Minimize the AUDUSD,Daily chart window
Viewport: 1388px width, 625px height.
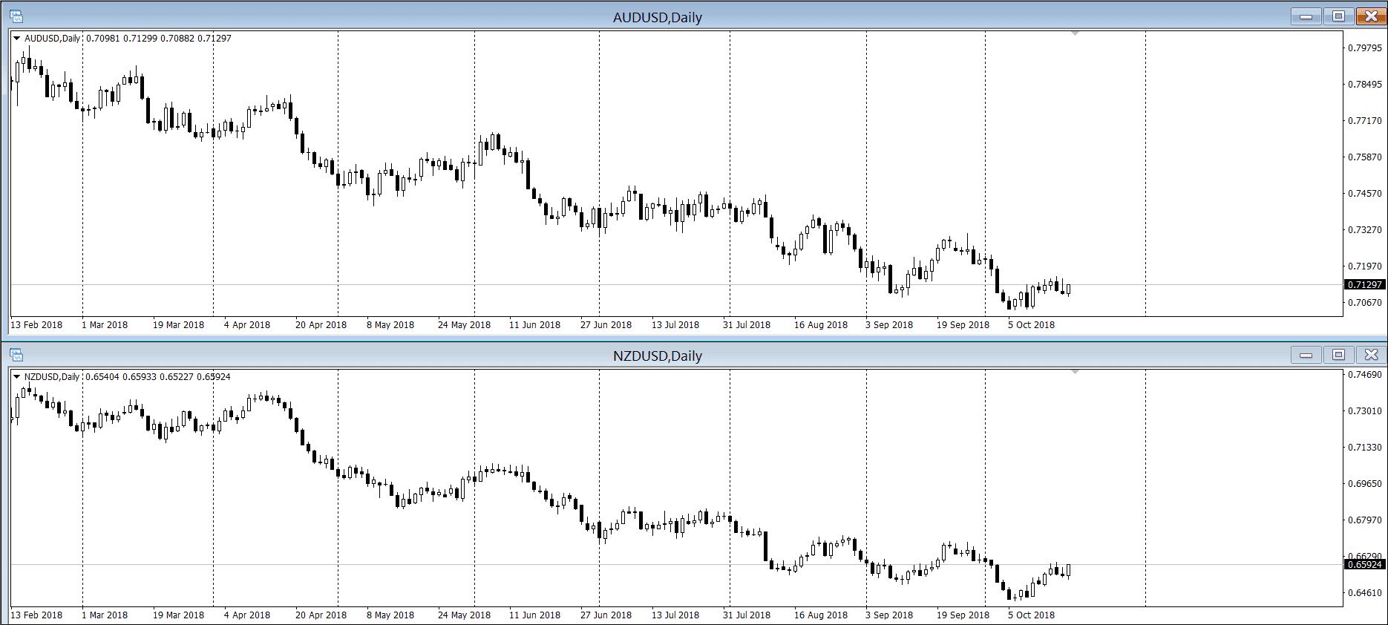tap(1306, 16)
